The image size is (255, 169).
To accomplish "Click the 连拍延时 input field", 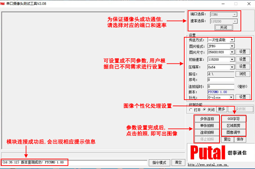I will [x=221, y=86].
